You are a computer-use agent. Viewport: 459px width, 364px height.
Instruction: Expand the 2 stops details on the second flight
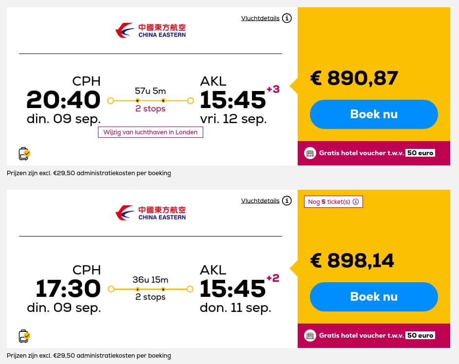[150, 297]
